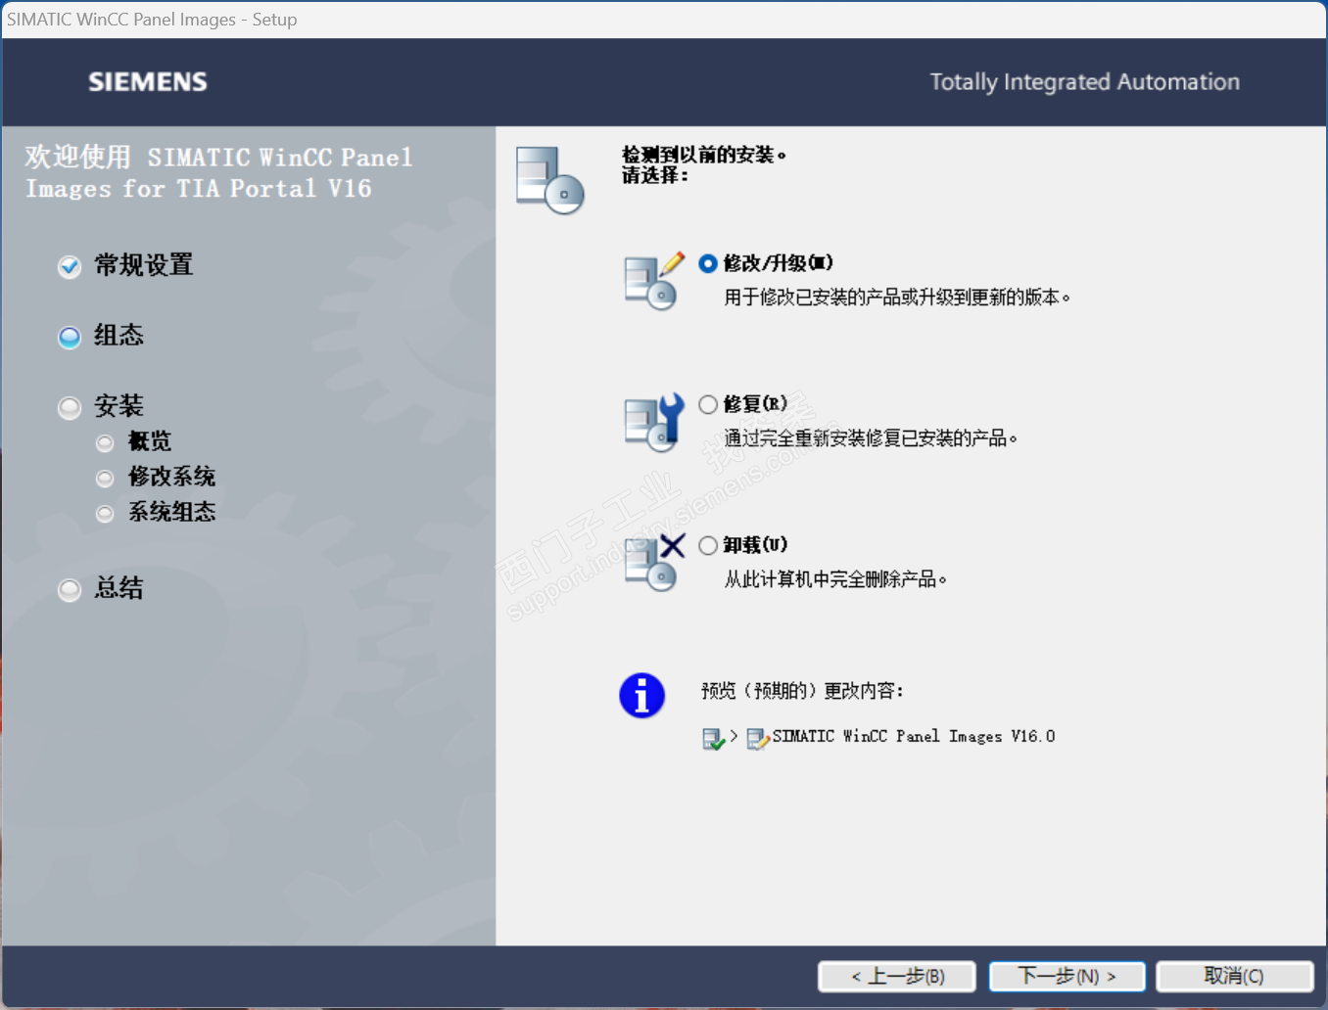1328x1010 pixels.
Task: Click the 总结 step label
Action: 119,588
